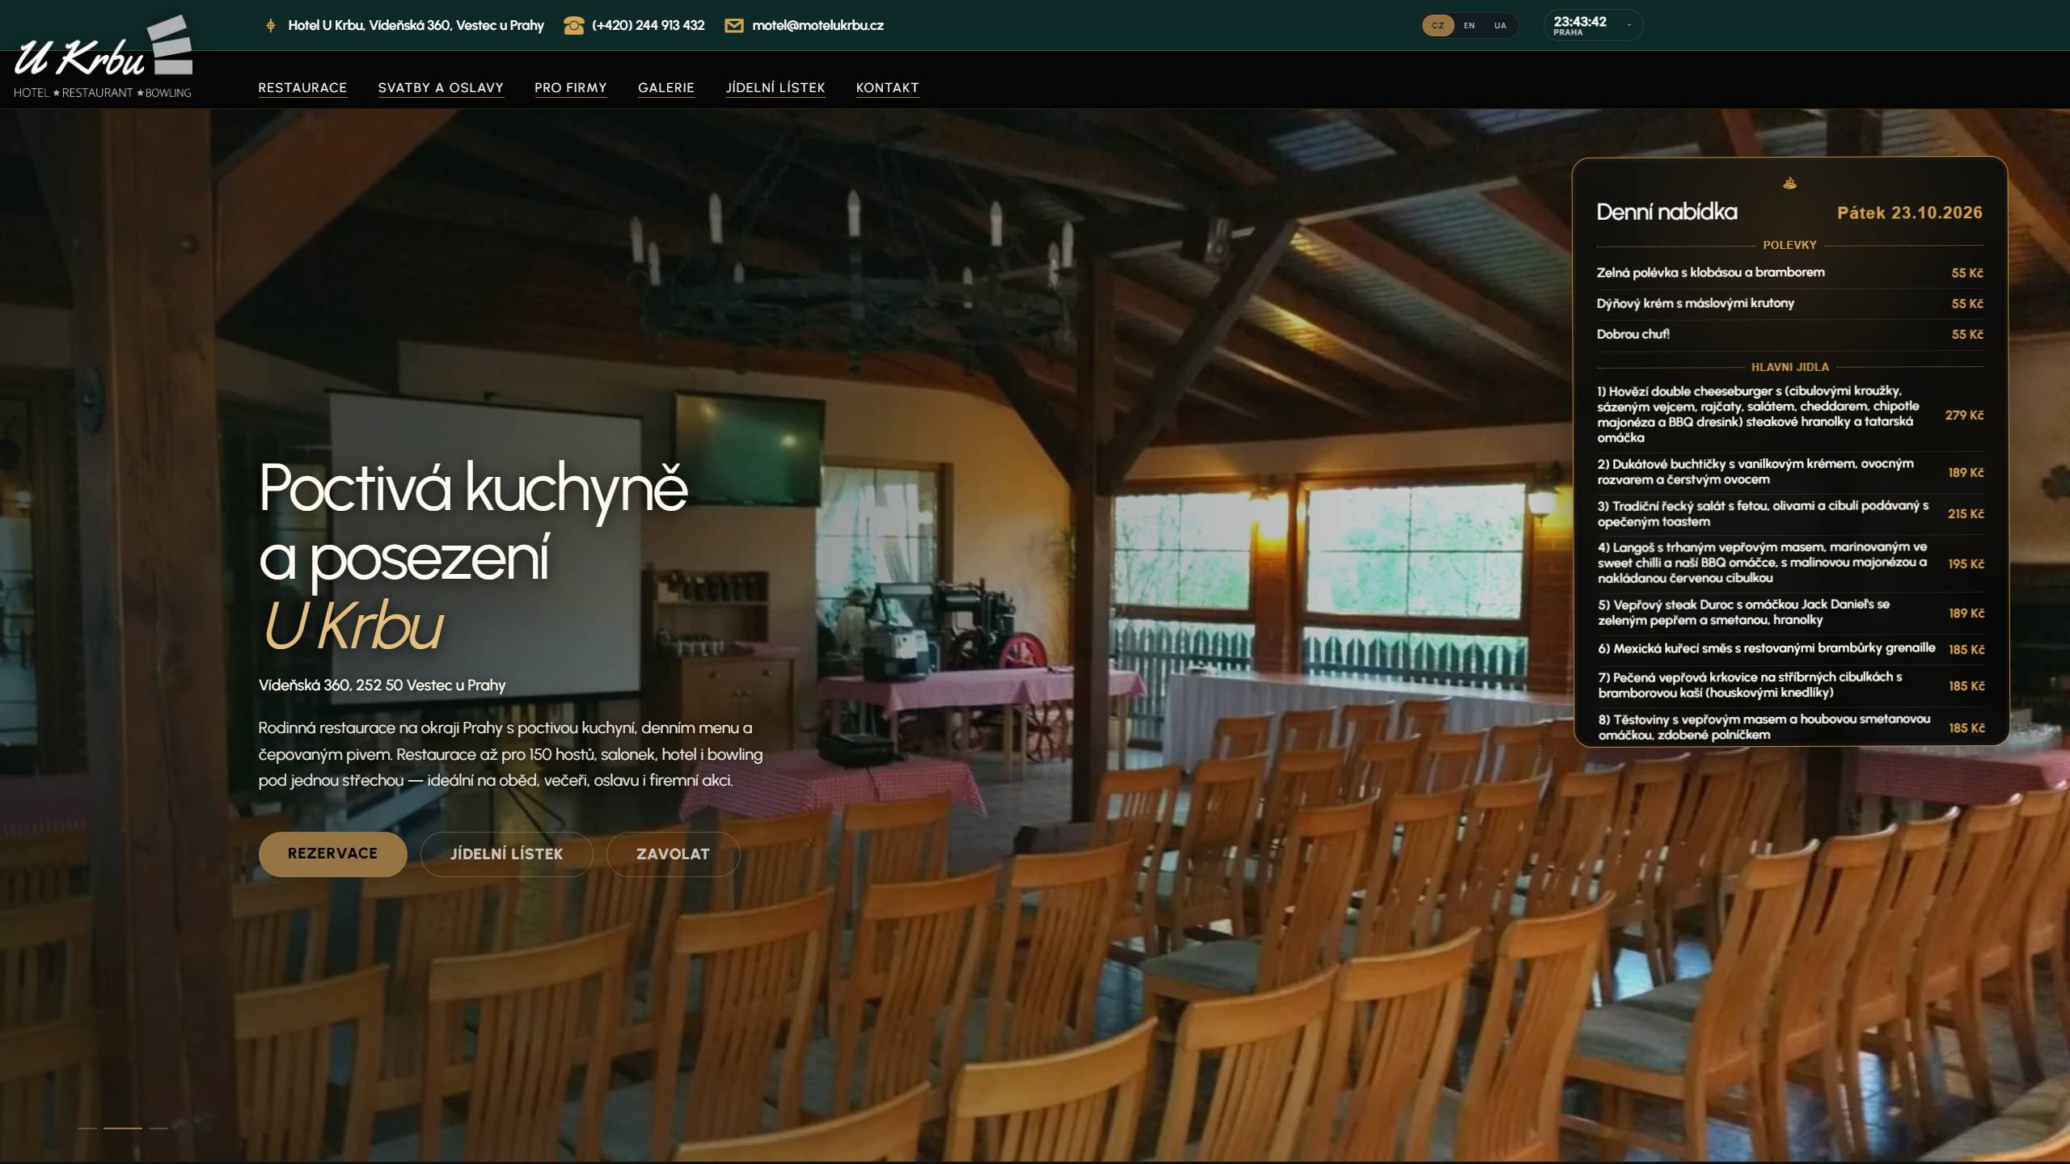Open the Kontakt menu item
This screenshot has width=2070, height=1164.
(x=887, y=87)
